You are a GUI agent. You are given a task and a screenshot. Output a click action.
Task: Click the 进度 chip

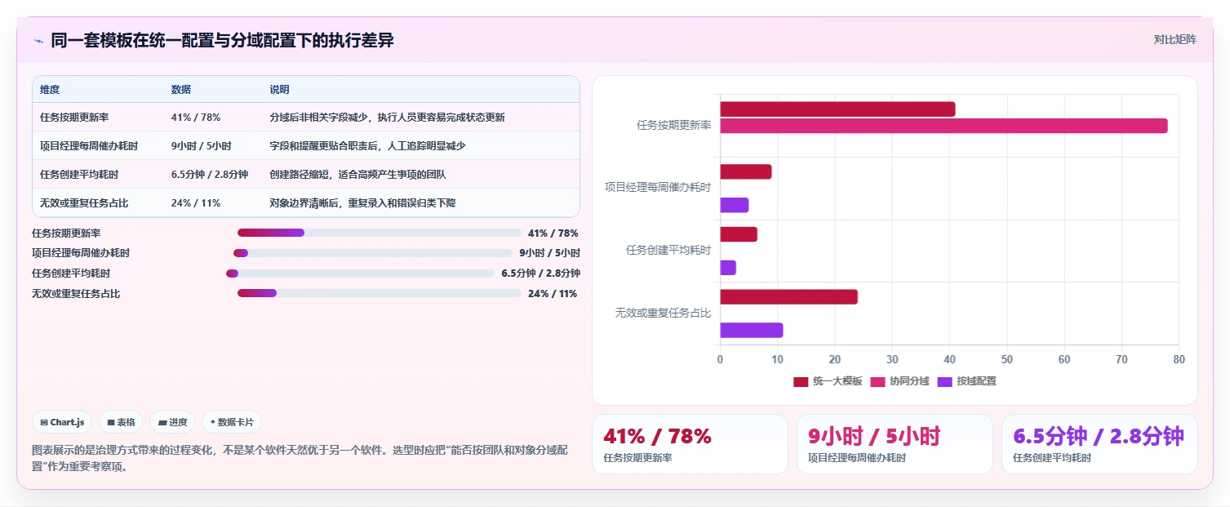[172, 422]
